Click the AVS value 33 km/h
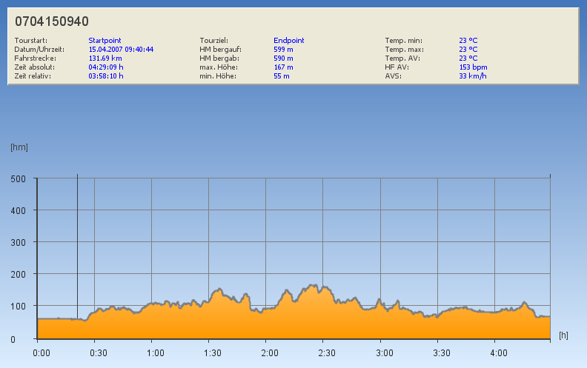The height and width of the screenshot is (368, 587). [x=473, y=76]
